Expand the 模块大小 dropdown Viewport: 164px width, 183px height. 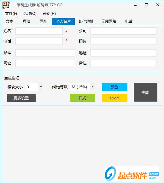tap(41, 87)
